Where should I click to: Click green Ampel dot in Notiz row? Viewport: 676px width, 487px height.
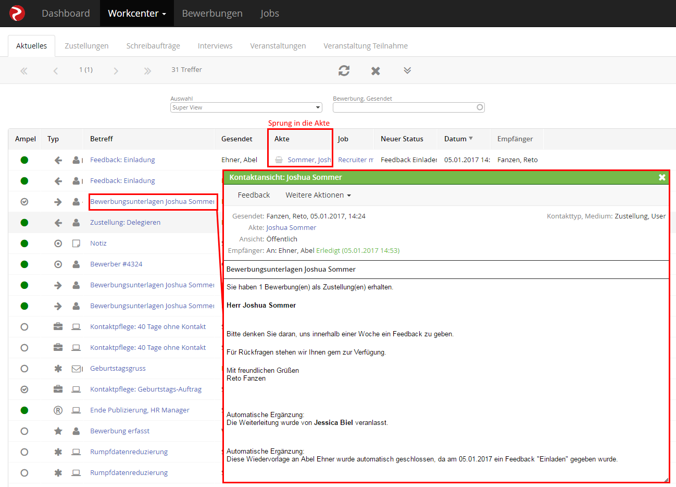pyautogui.click(x=24, y=244)
